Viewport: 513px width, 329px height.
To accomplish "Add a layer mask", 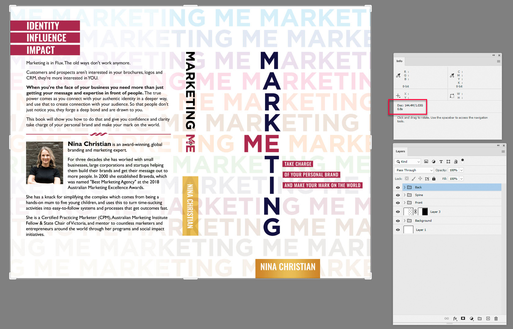I will tap(463, 318).
